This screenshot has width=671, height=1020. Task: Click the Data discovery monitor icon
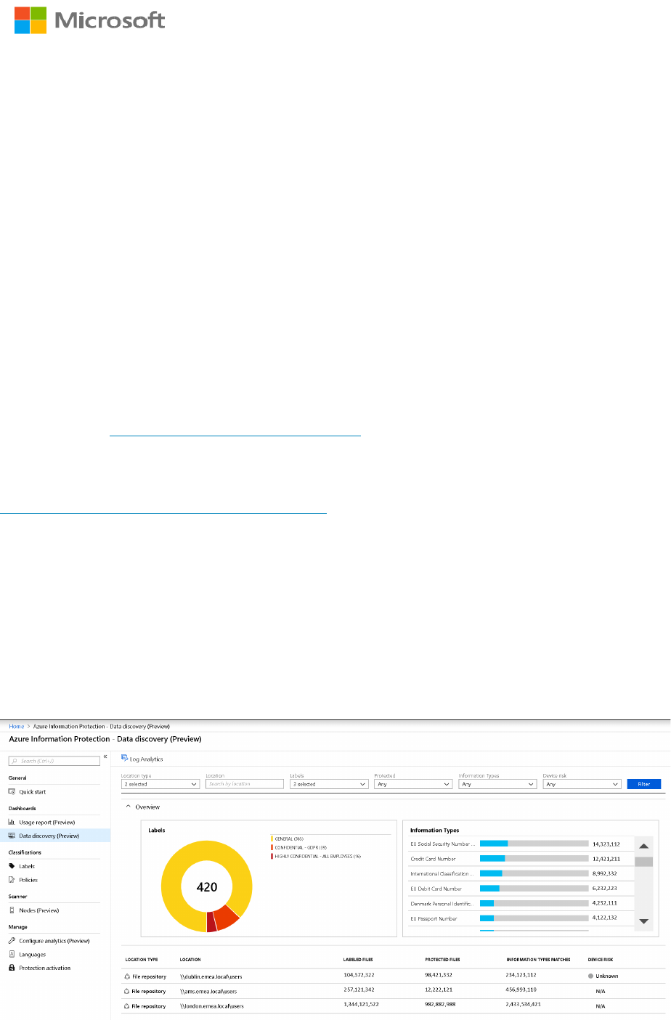tap(12, 836)
